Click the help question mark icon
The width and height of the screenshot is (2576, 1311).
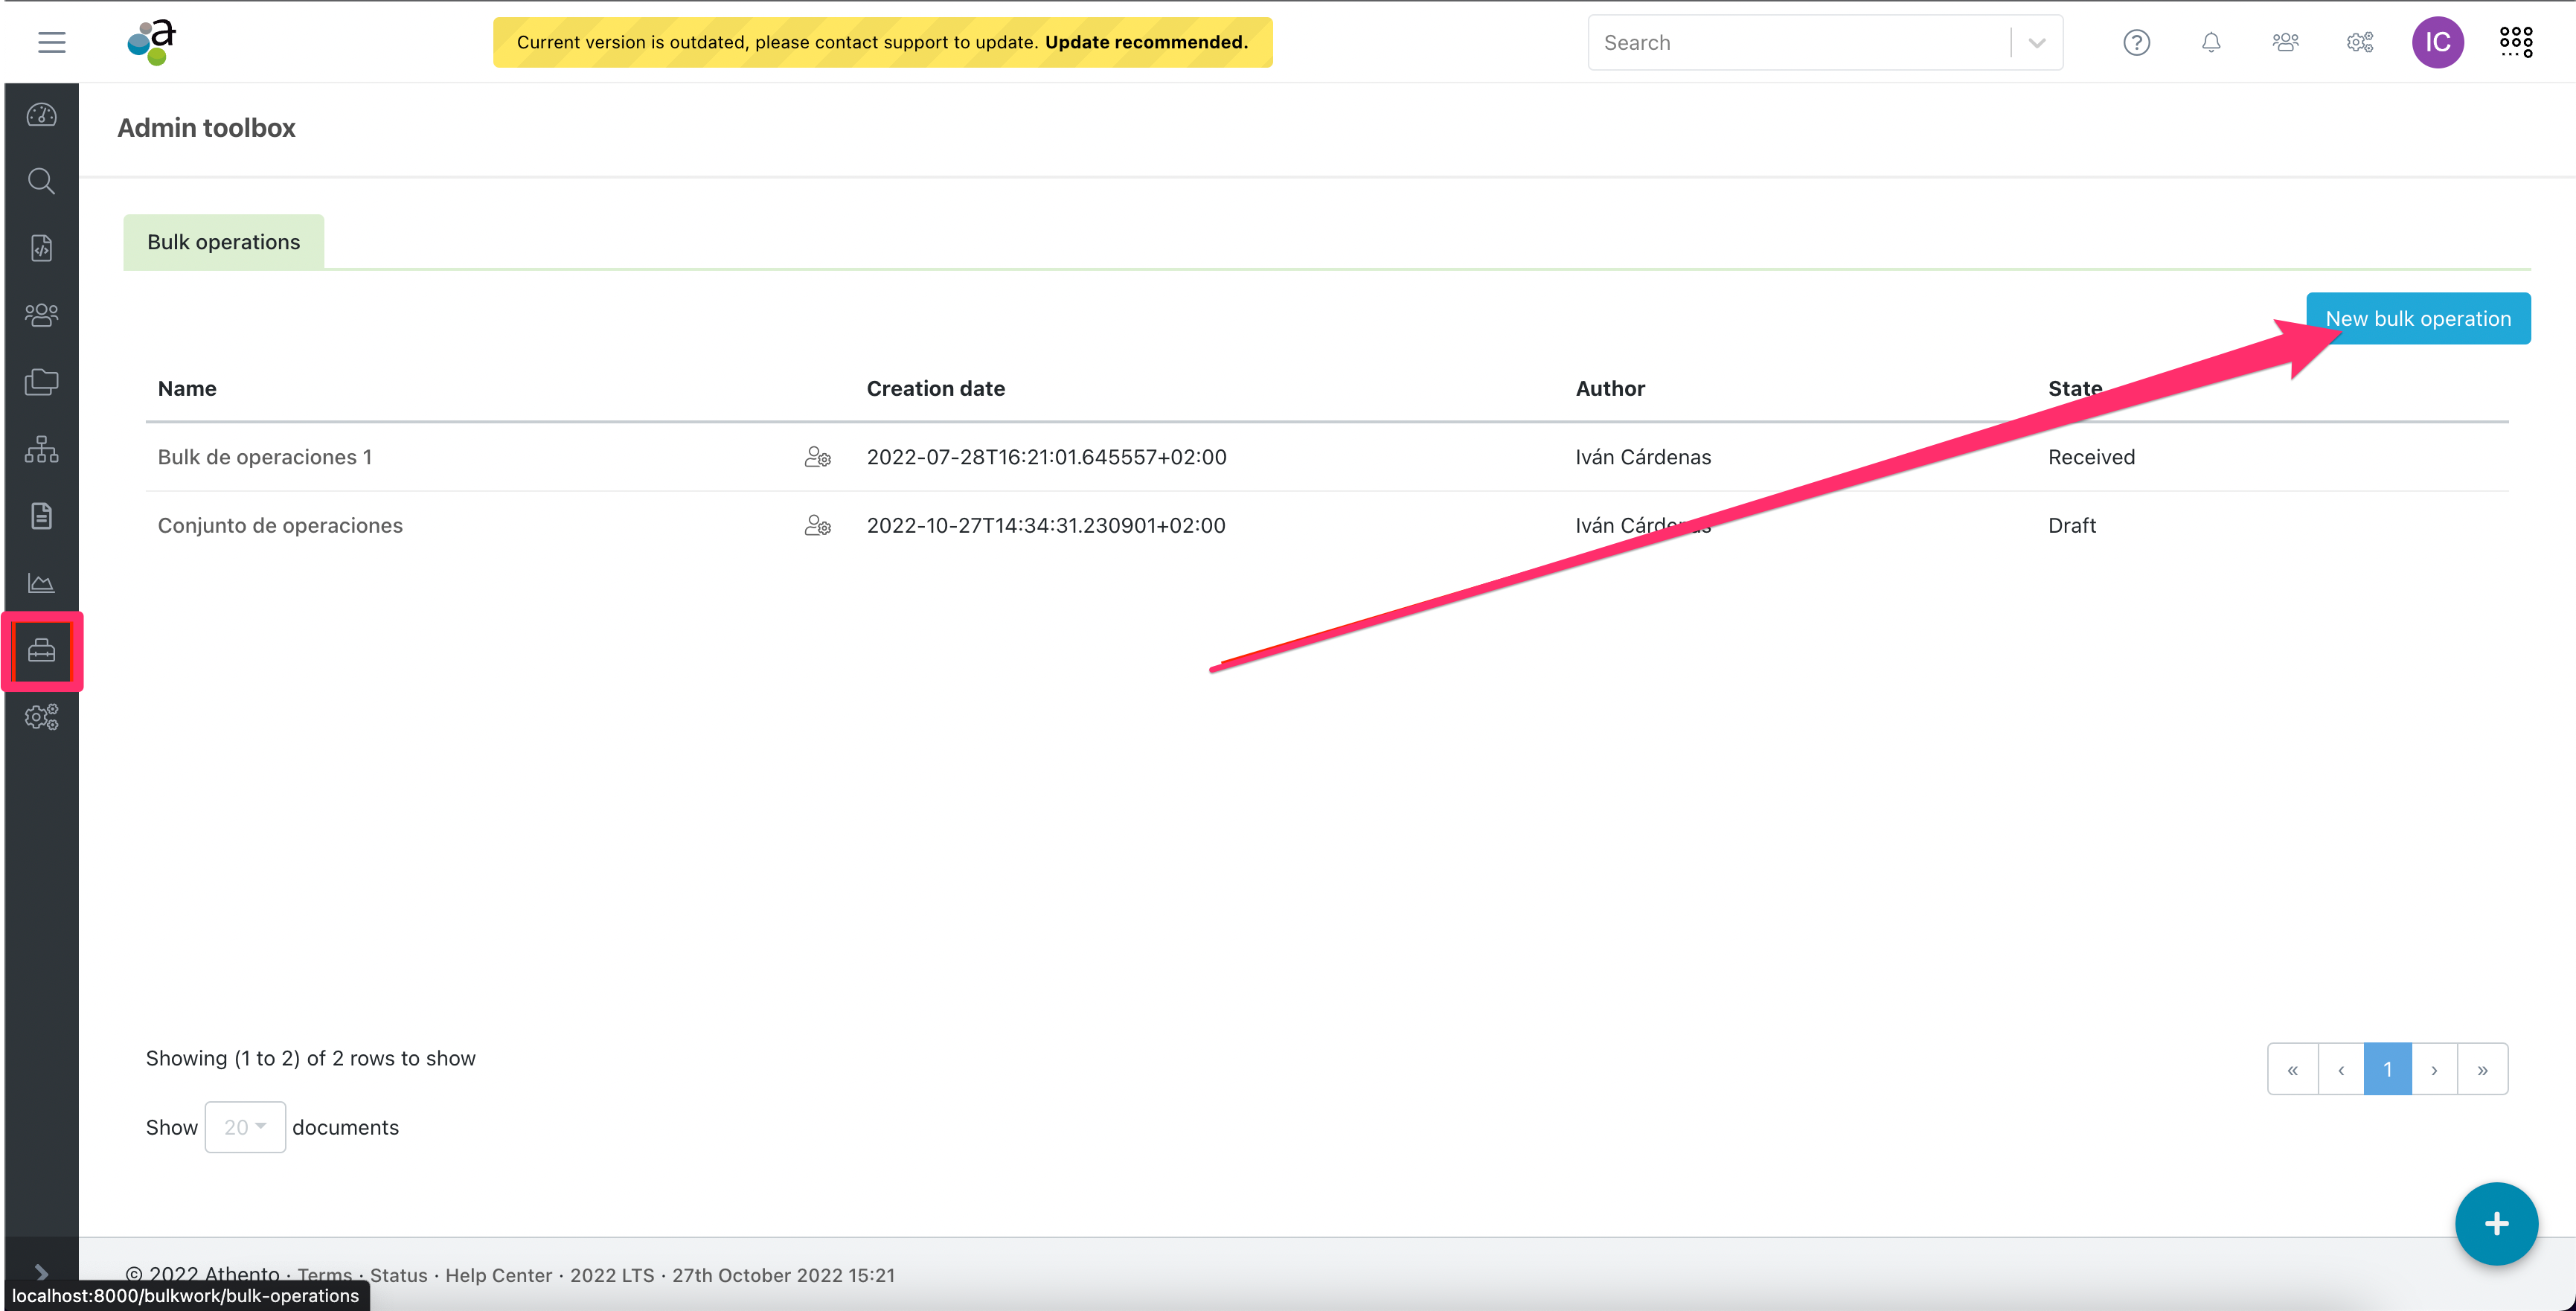pos(2136,42)
